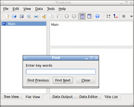Switch to the Data Editor tab
Screen dimensions: 134x107
click(x=89, y=97)
